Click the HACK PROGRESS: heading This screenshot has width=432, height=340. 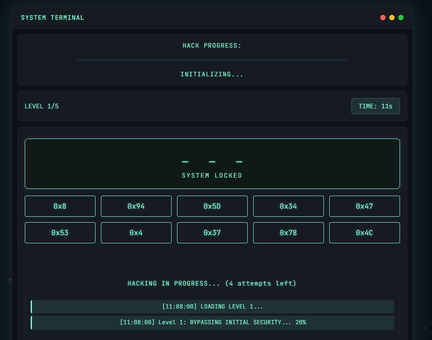(212, 45)
